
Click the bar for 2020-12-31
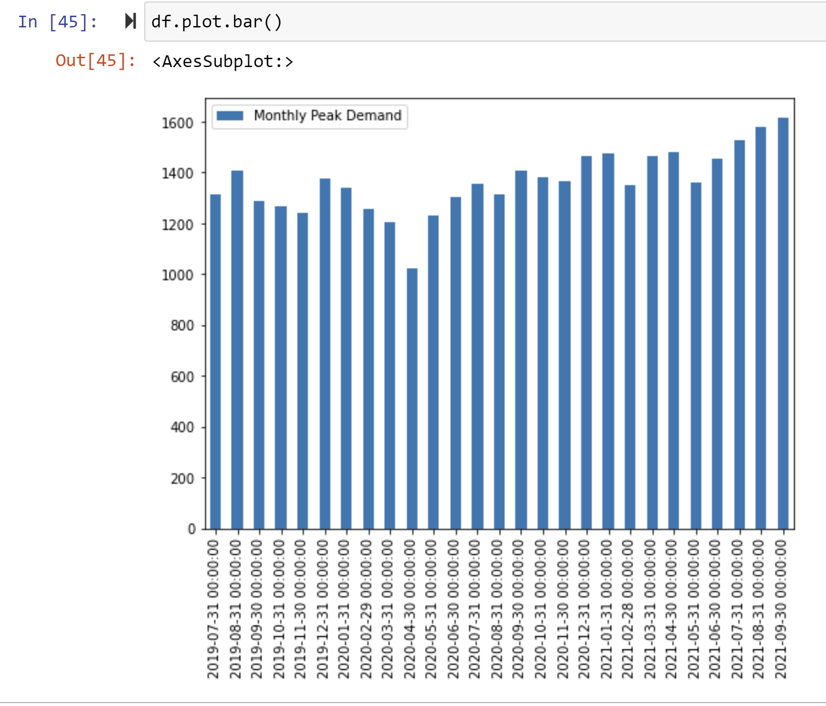[586, 342]
